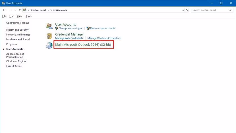Open the Credential Manager heading link
Screen dimensions: 236x133
[x=69, y=34]
